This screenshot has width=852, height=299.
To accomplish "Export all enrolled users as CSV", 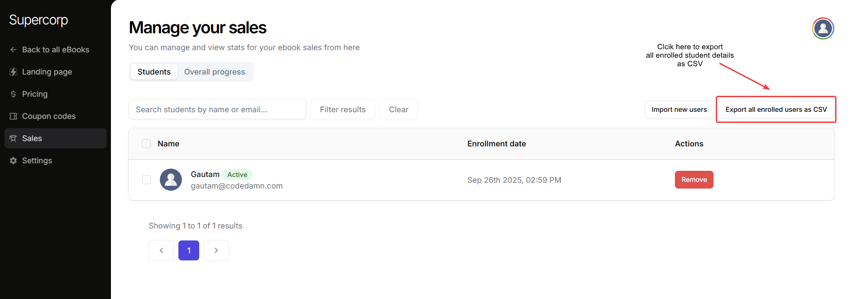I will pos(776,110).
